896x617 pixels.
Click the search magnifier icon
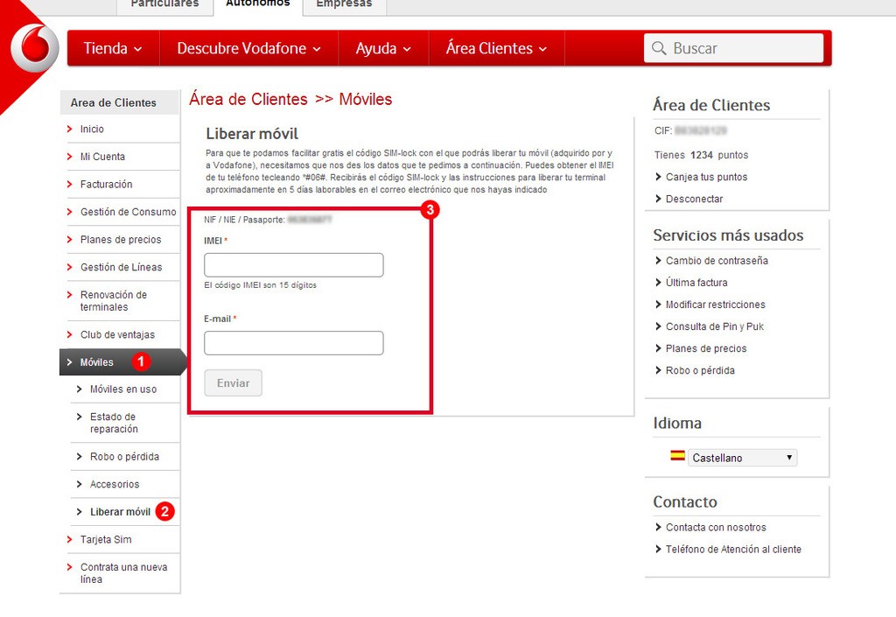point(658,48)
